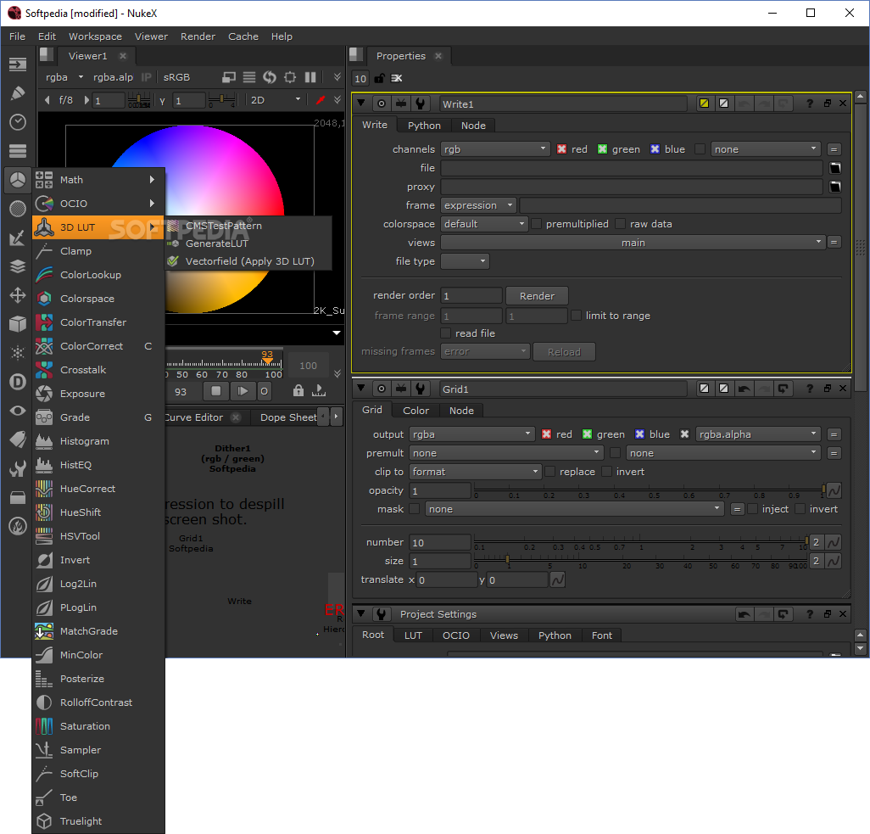Screen dimensions: 870x834
Task: Select the HSVTool node icon
Action: tap(44, 536)
